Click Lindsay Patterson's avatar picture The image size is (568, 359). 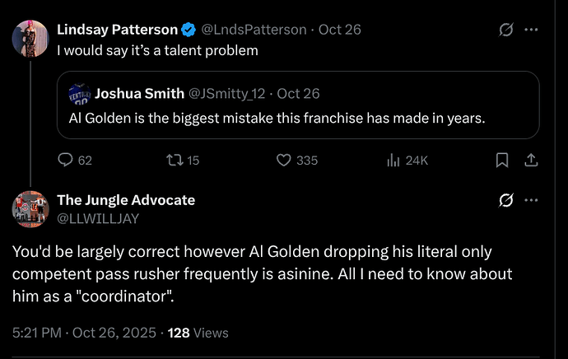pos(30,38)
